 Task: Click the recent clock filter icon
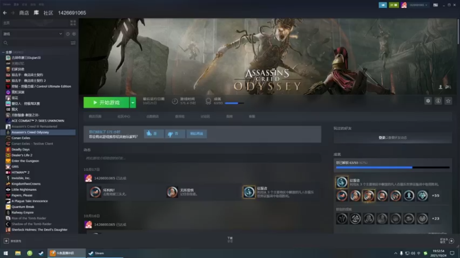[68, 34]
